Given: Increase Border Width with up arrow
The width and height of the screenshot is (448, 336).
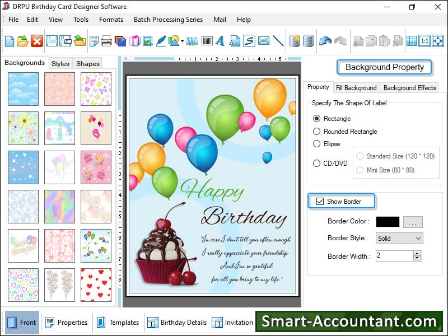Looking at the screenshot, I should click(x=417, y=253).
